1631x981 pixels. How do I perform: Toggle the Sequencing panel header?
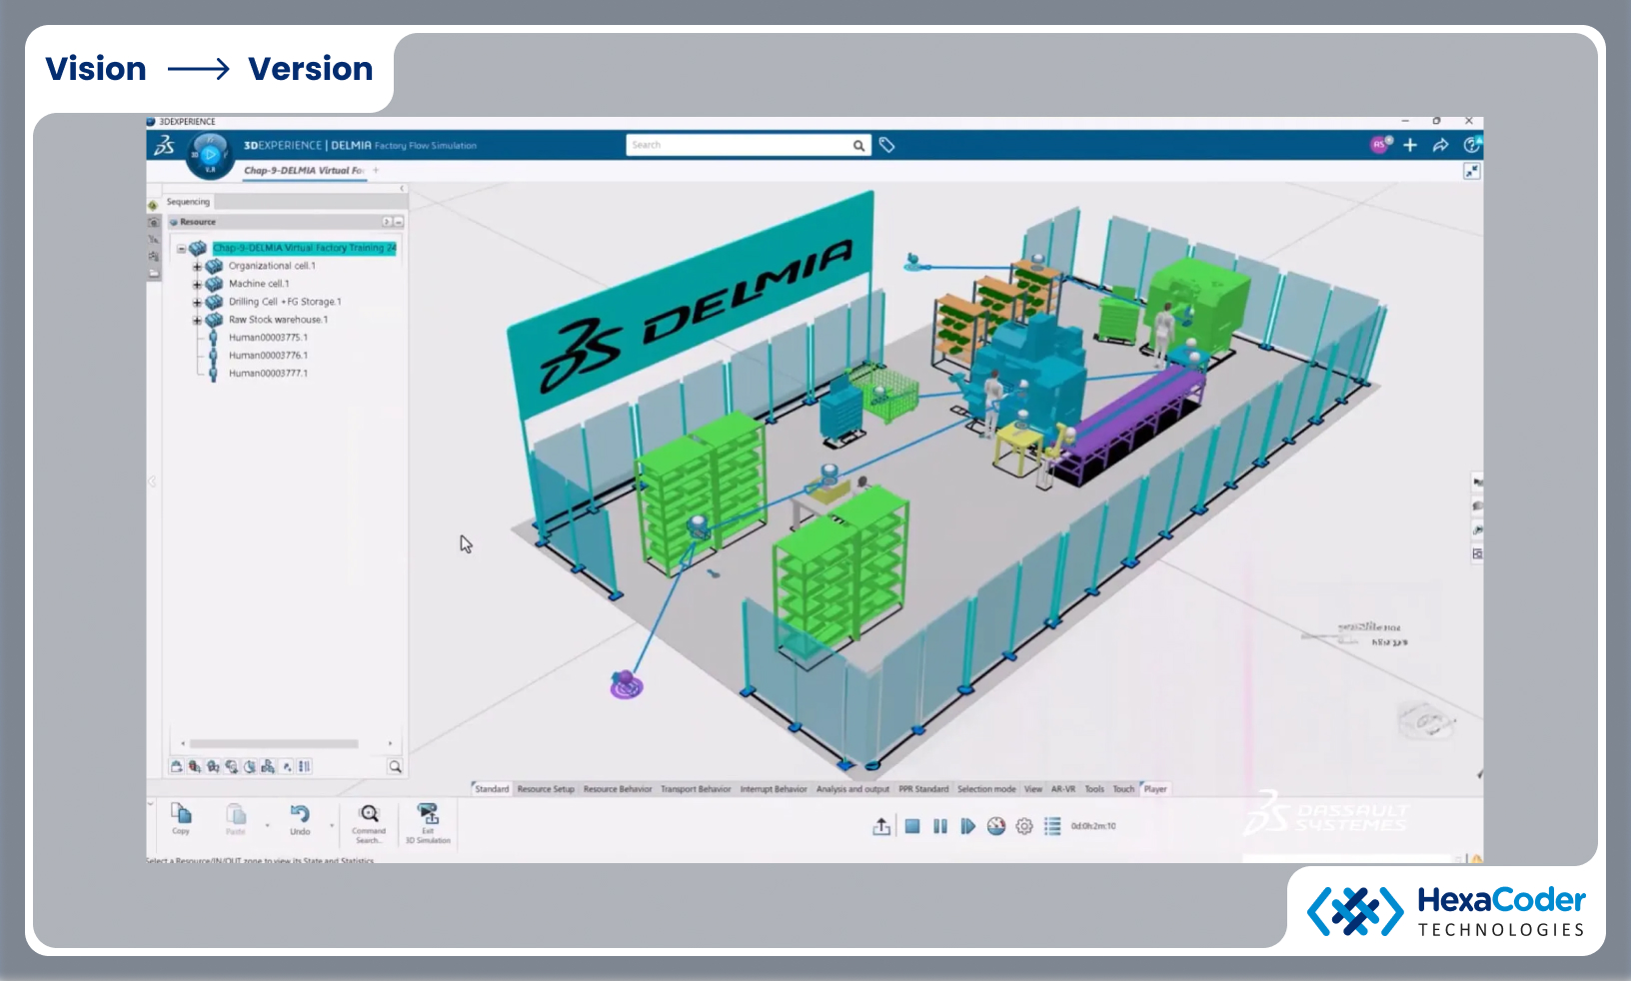187,201
